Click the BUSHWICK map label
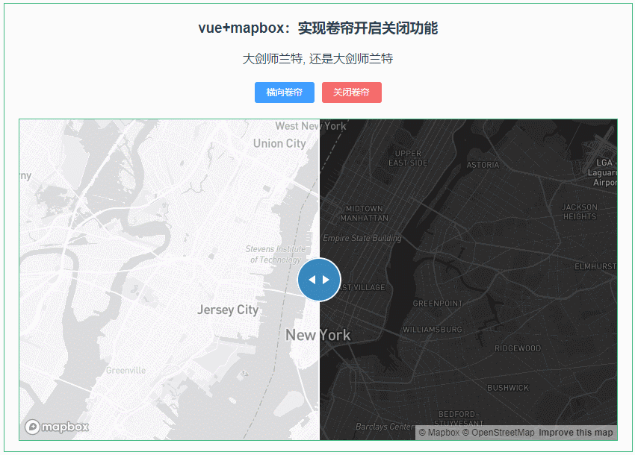 tap(508, 388)
